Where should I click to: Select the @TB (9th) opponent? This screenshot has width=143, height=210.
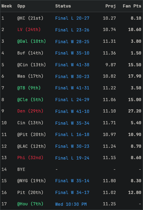click(x=29, y=88)
